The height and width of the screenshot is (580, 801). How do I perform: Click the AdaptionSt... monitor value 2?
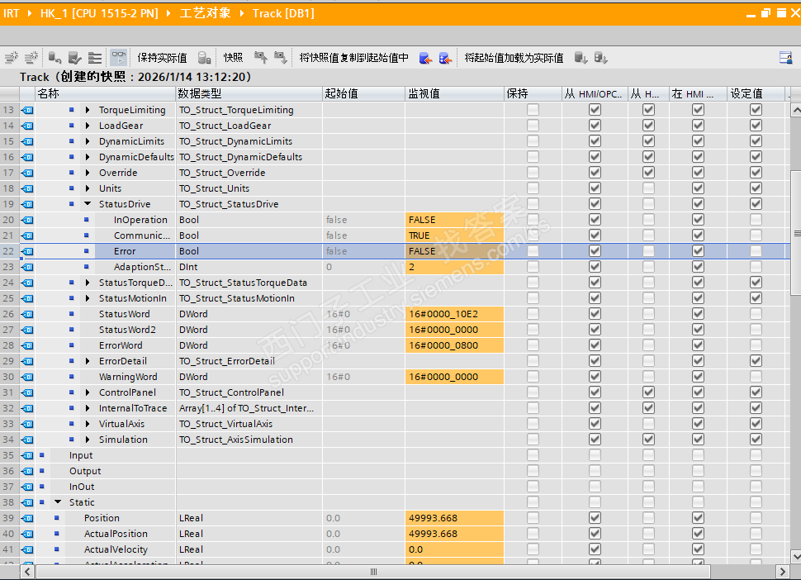tap(455, 267)
